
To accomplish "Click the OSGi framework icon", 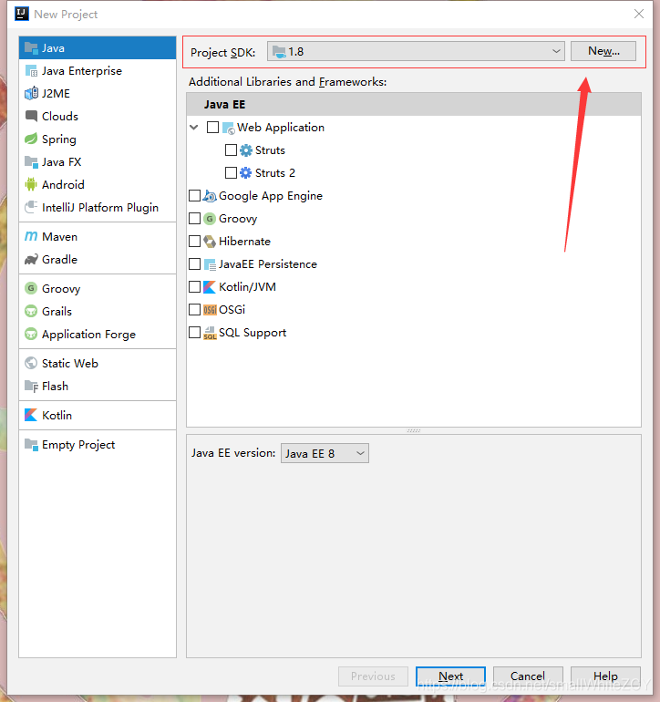I will pyautogui.click(x=210, y=310).
